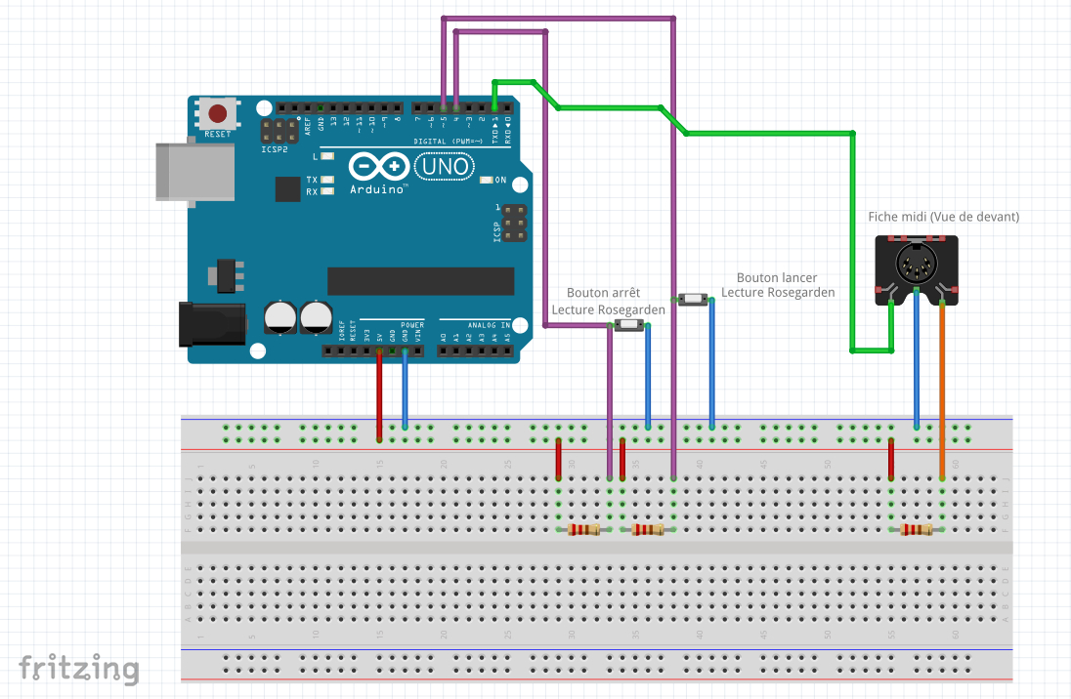Select the middle resistor on breadboard

pos(648,530)
